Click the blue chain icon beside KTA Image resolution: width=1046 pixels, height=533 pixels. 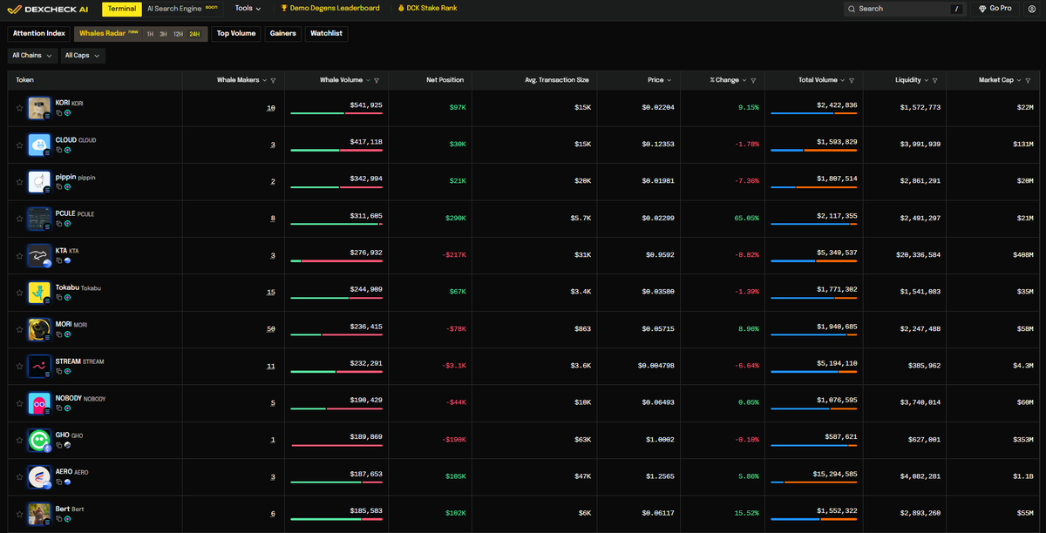click(x=67, y=260)
